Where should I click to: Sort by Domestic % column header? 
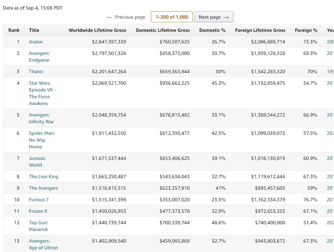pos(213,30)
